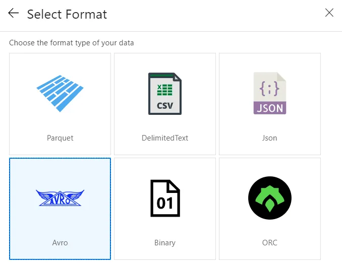Select the CSV file icon
The height and width of the screenshot is (268, 342).
(x=165, y=94)
